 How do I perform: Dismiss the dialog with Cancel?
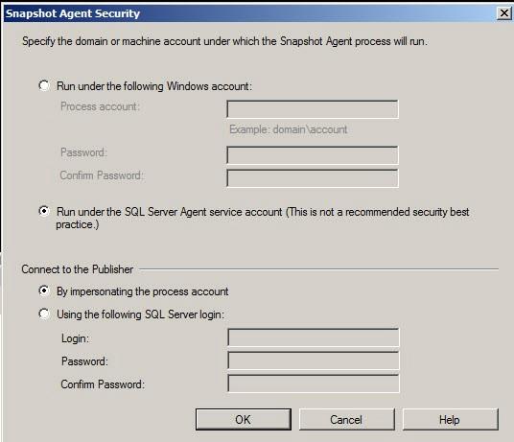tap(347, 419)
